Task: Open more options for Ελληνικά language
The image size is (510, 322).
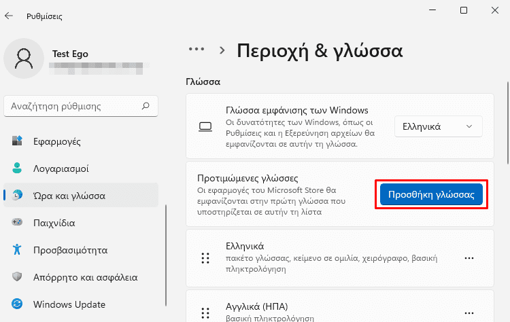Action: 469,258
